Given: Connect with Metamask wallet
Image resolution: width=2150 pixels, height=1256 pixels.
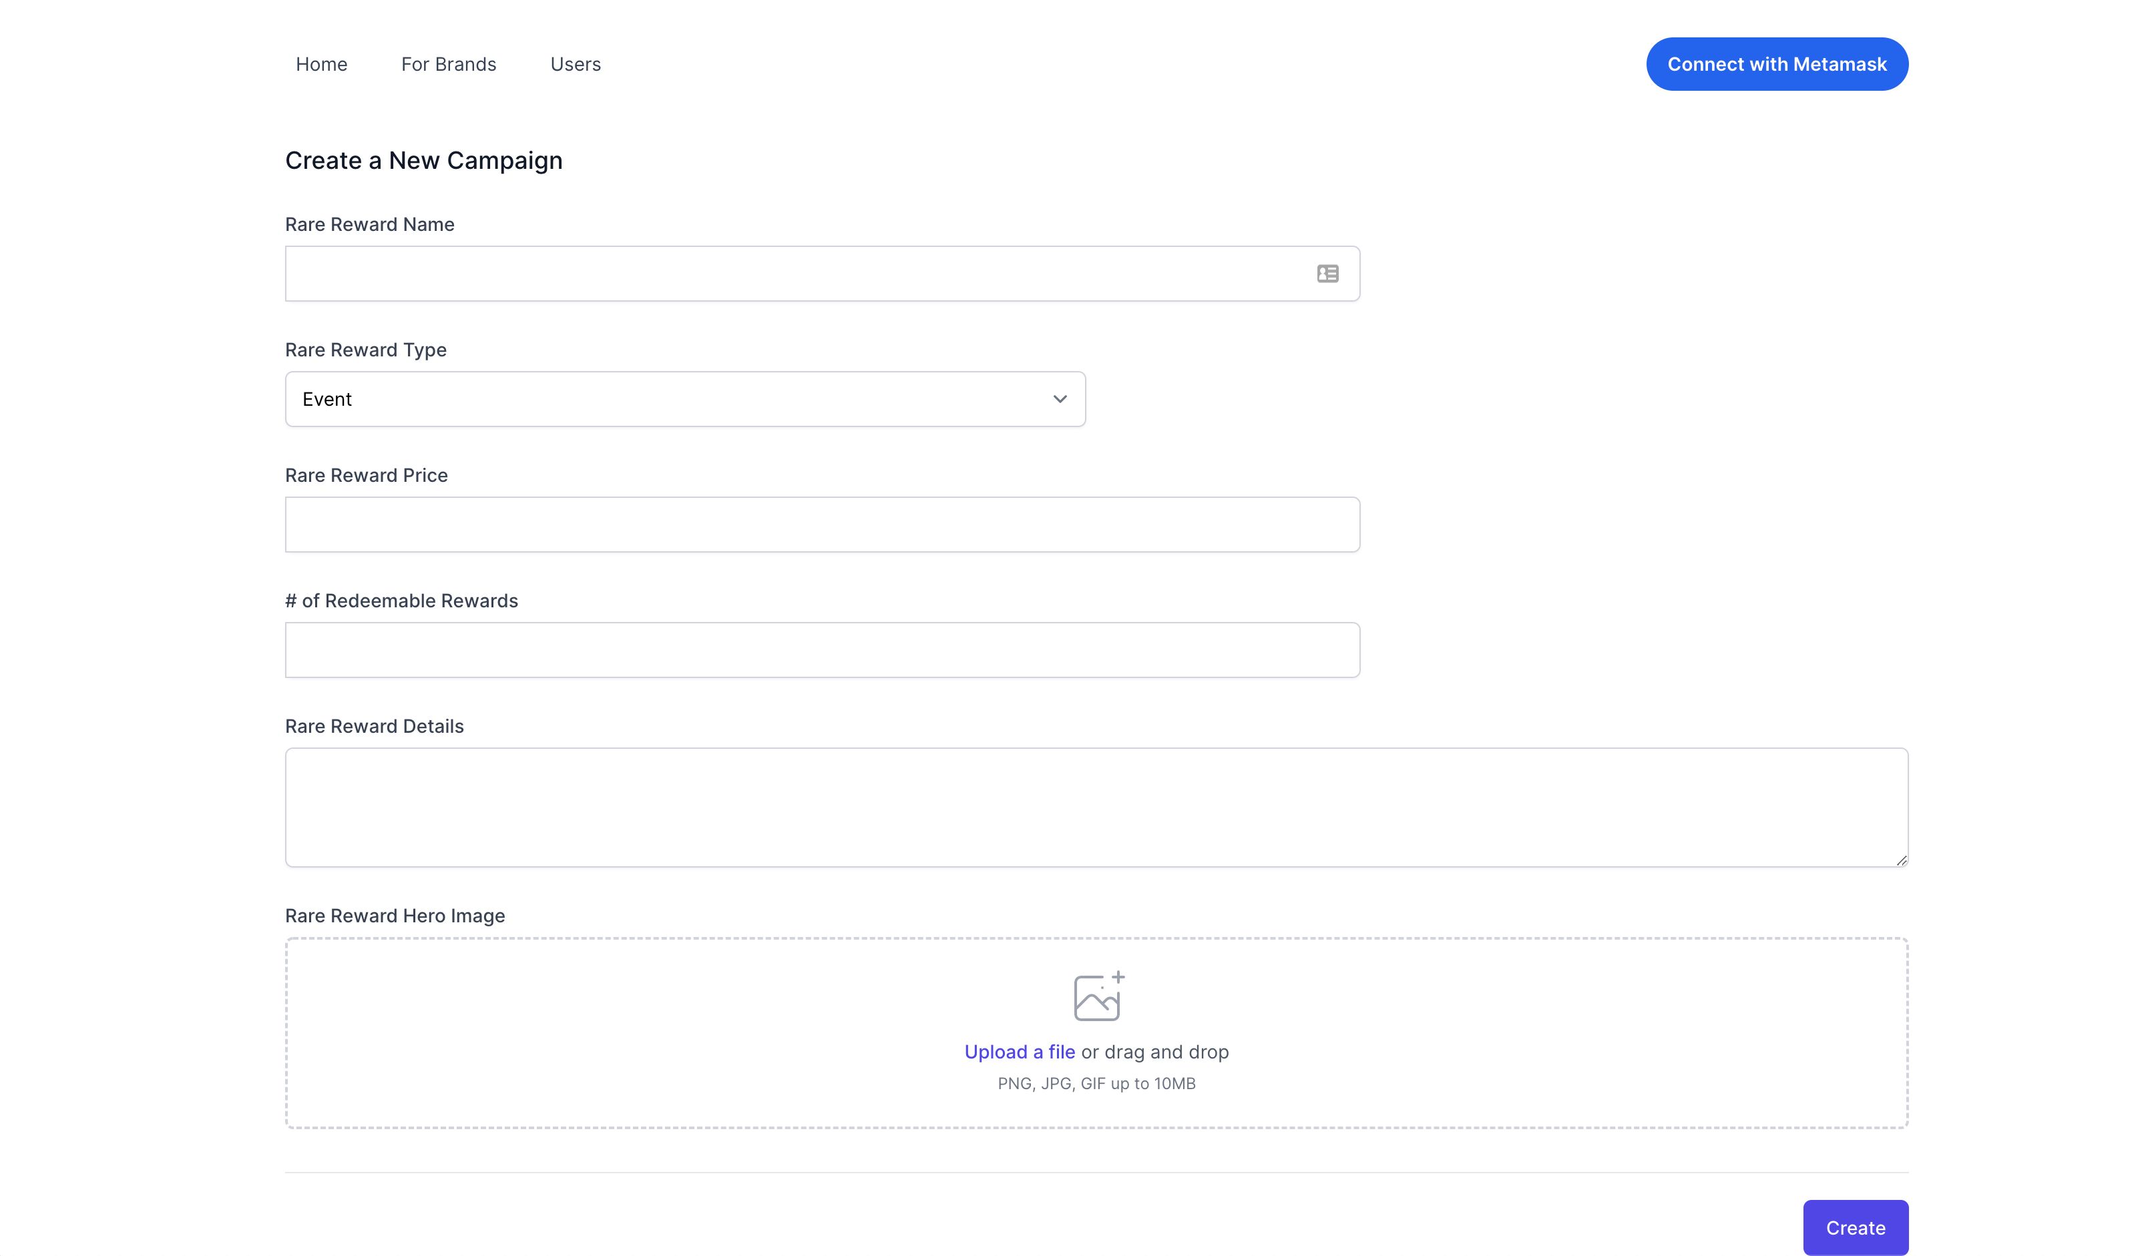Looking at the screenshot, I should (1777, 64).
